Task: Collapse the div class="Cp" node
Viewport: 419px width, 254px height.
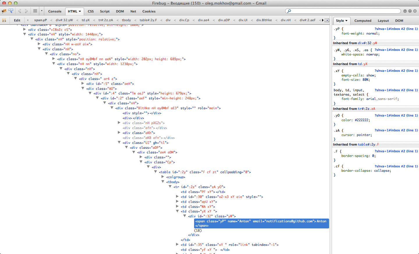Action: (x=141, y=162)
